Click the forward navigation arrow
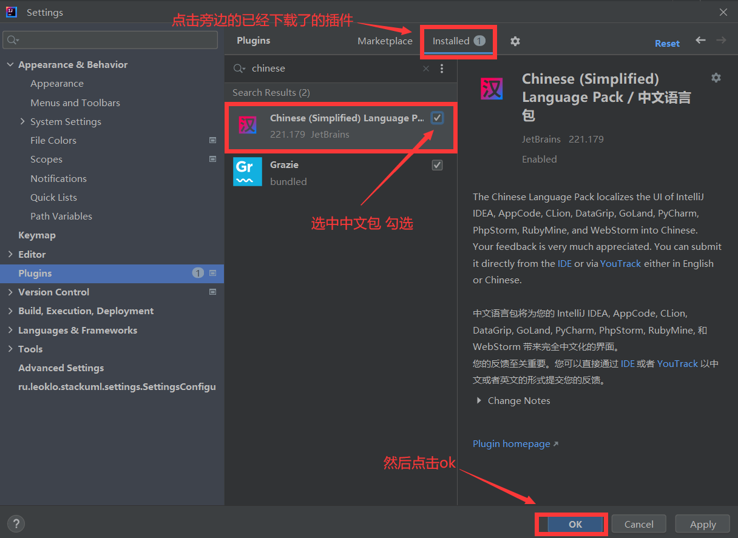 (x=721, y=40)
